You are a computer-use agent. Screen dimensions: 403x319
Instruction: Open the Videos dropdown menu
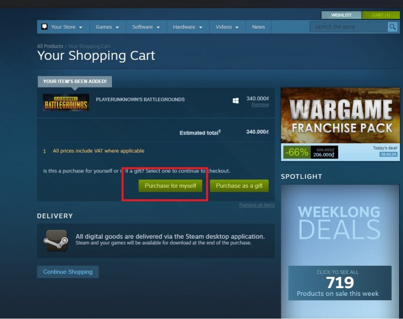pos(227,27)
